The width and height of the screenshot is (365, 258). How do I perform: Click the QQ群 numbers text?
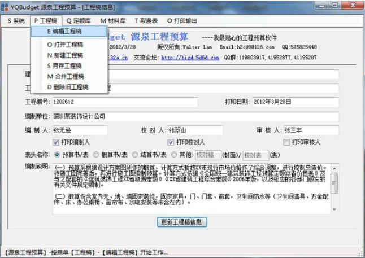click(270, 58)
